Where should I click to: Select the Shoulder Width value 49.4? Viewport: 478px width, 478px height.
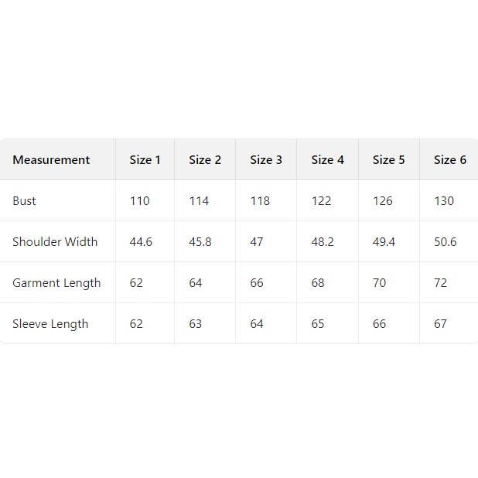384,242
